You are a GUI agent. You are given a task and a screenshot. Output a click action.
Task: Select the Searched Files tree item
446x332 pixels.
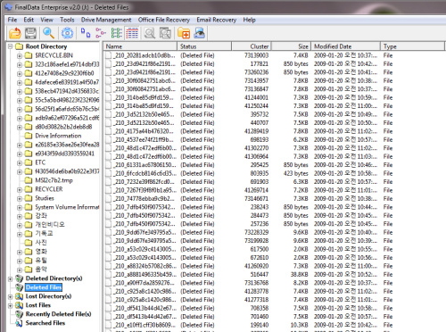tap(45, 323)
